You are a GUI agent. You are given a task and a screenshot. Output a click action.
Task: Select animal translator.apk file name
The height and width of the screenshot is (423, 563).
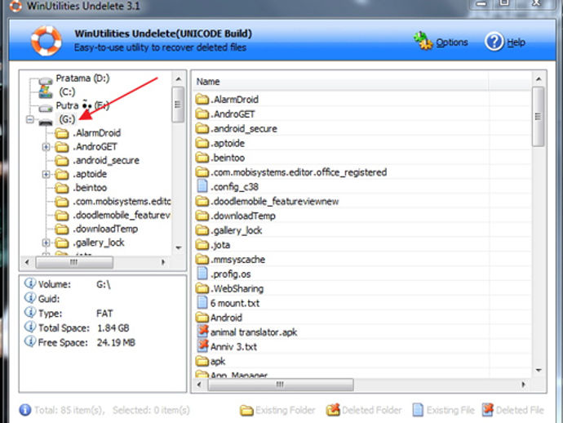254,332
